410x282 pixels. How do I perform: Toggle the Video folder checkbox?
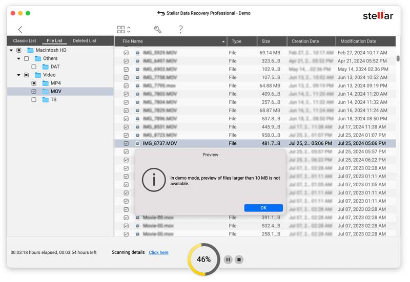27,75
